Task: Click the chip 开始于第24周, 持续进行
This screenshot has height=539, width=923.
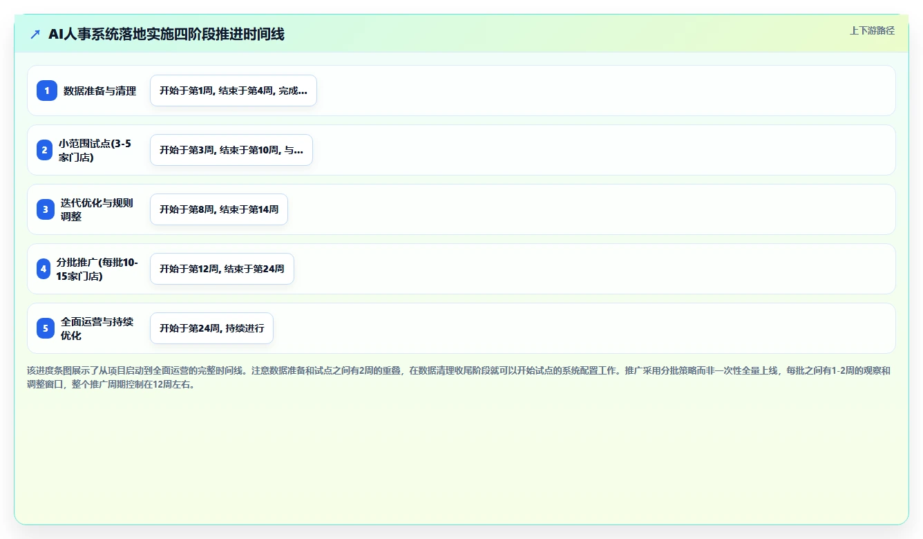Action: [x=211, y=328]
